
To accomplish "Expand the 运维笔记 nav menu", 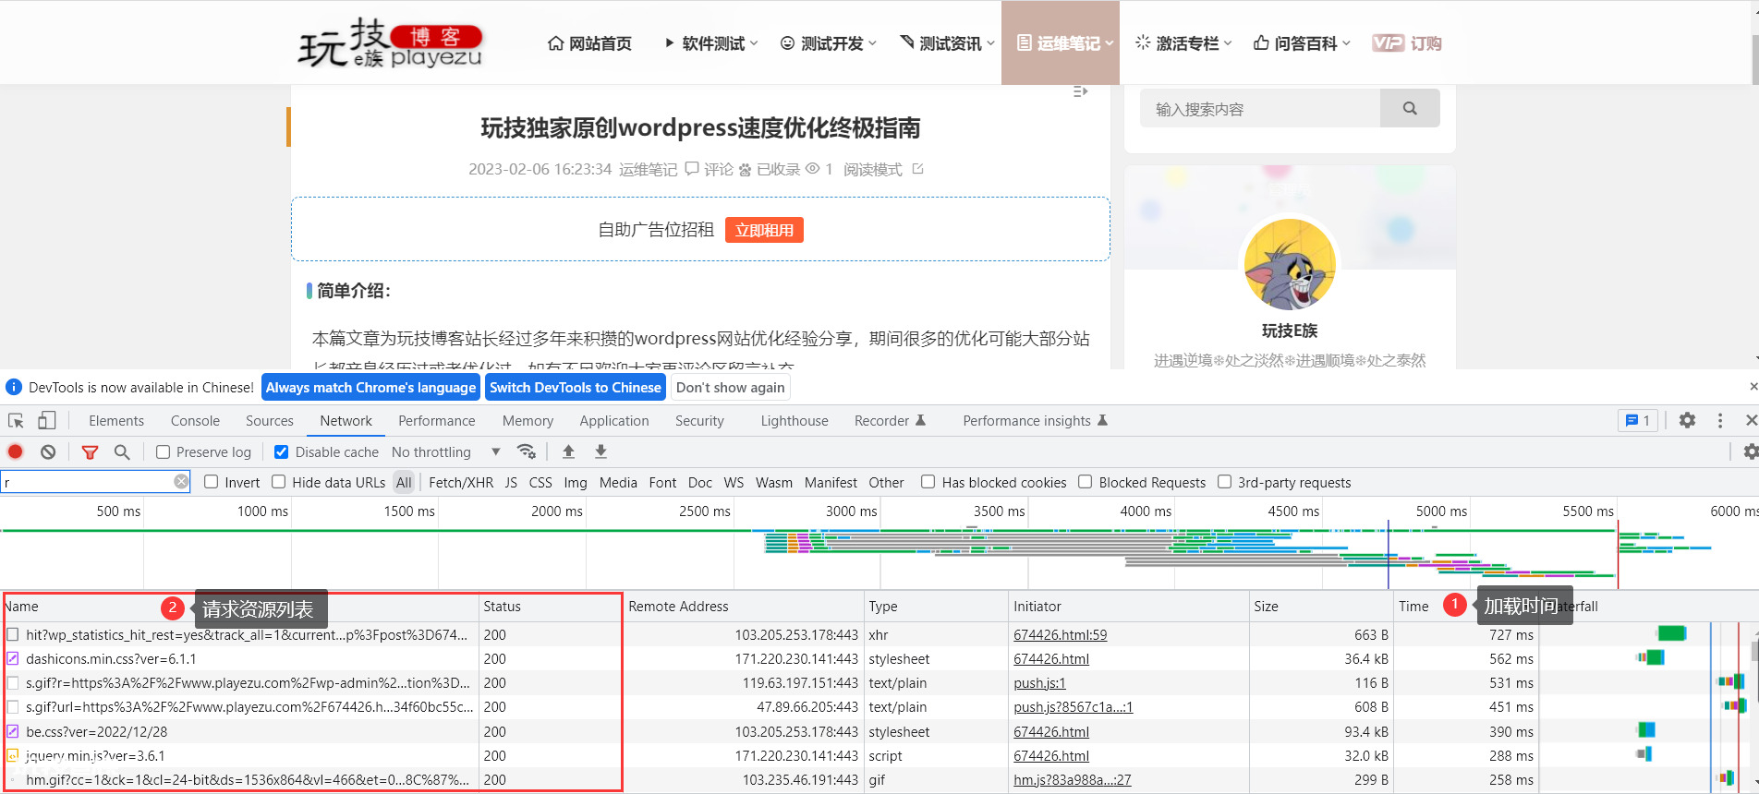I will click(x=1061, y=43).
